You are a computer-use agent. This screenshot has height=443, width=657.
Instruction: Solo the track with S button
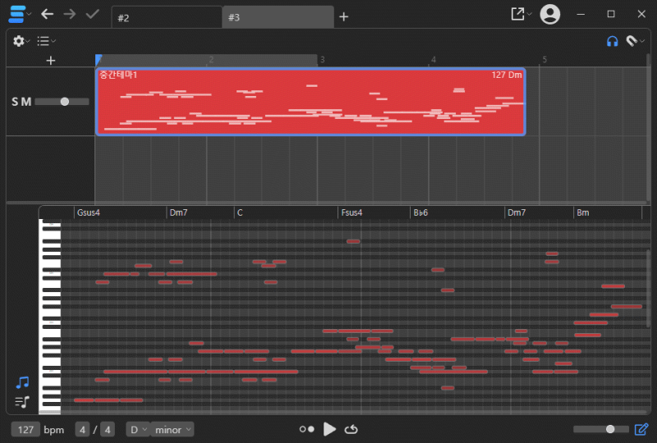tap(15, 102)
